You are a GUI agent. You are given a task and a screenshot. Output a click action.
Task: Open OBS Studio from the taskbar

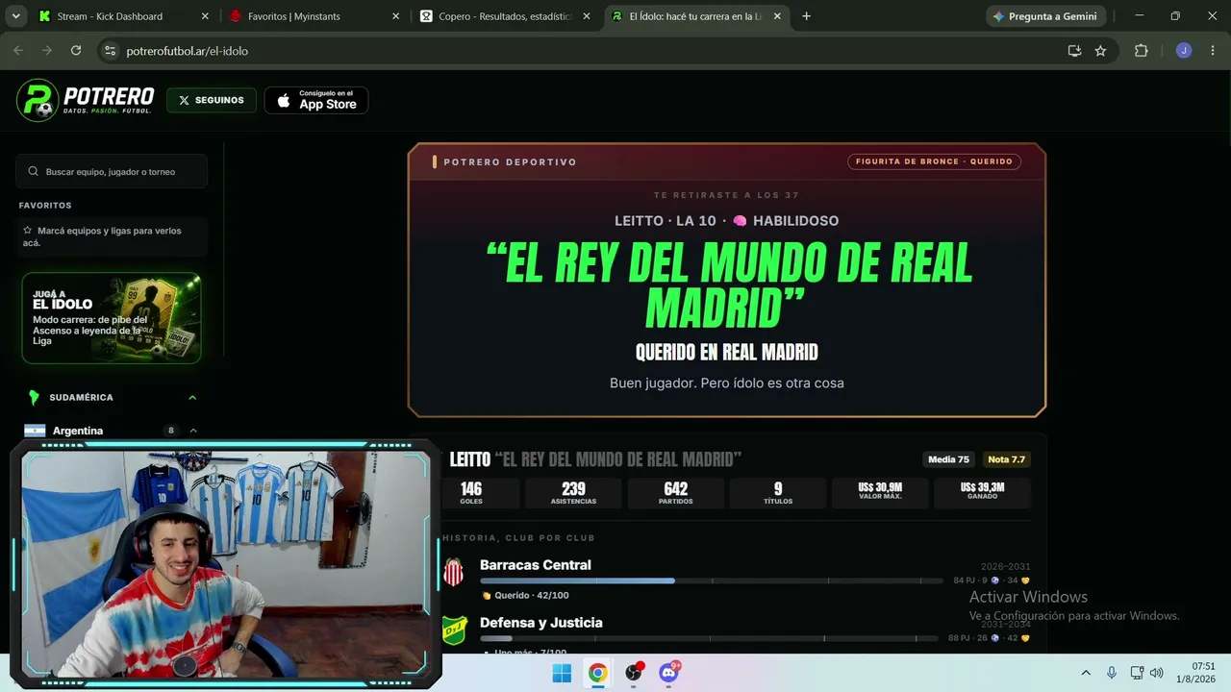[633, 673]
